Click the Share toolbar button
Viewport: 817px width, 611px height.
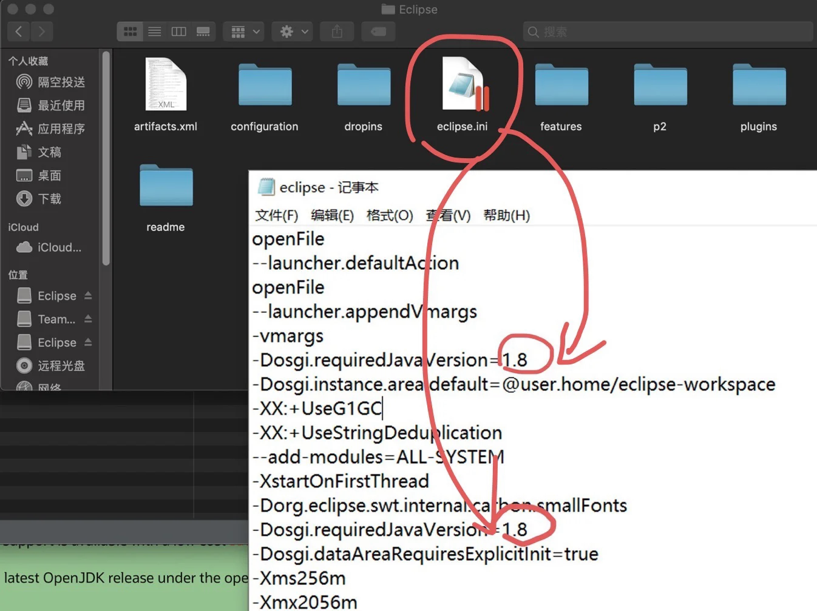click(x=337, y=32)
